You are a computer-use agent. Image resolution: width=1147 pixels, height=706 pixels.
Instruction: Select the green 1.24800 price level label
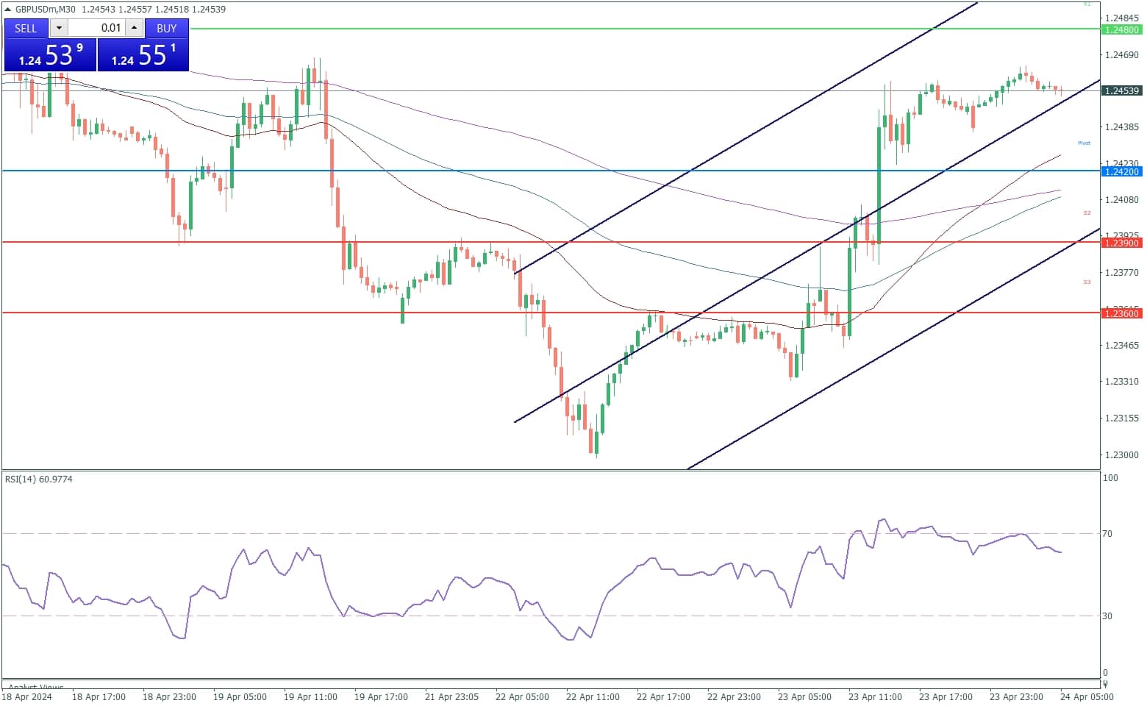click(x=1122, y=29)
